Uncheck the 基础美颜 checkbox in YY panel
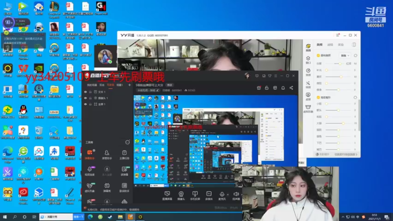Image resolution: width=393 pixels, height=221 pixels. [318, 55]
